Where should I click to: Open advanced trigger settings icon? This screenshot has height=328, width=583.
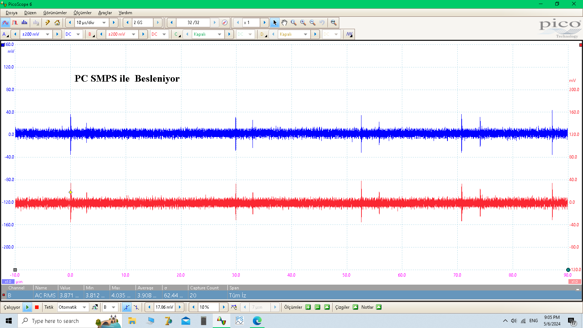coord(95,307)
